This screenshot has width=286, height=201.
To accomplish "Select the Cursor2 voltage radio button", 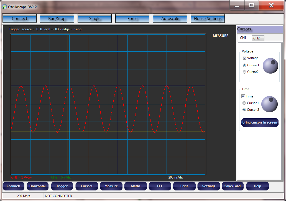I will [244, 72].
